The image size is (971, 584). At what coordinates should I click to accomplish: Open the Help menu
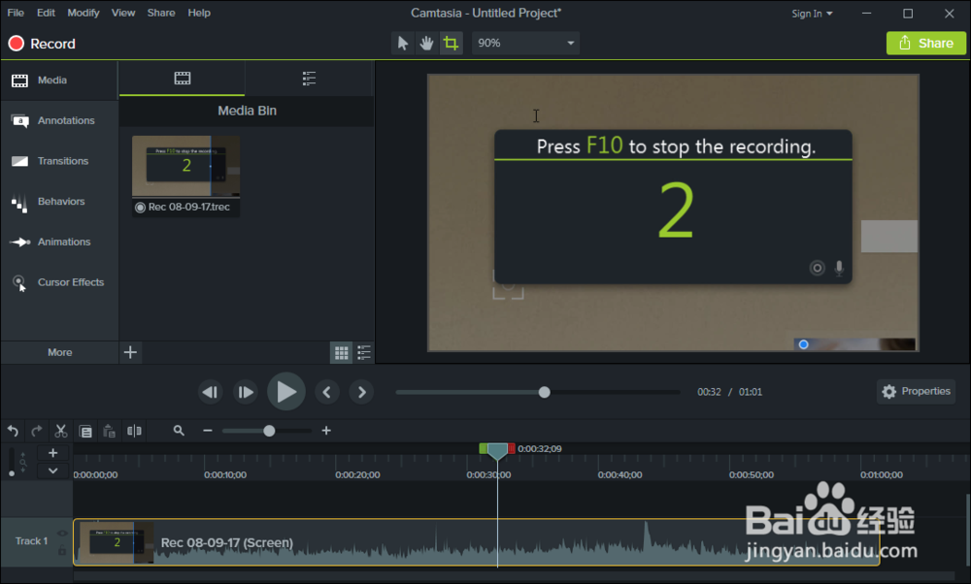pos(199,13)
